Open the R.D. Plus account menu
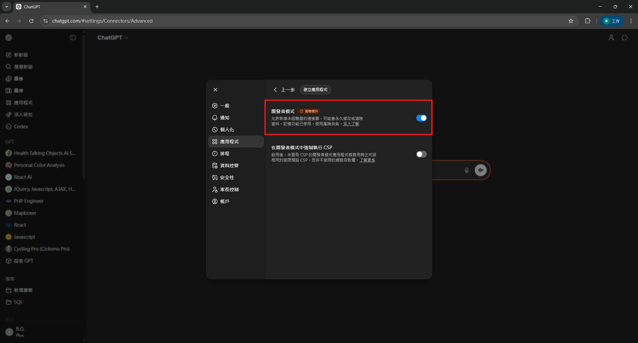The image size is (638, 343). (42, 332)
